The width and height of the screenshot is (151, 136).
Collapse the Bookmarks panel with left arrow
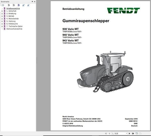pyautogui.click(x=34, y=2)
